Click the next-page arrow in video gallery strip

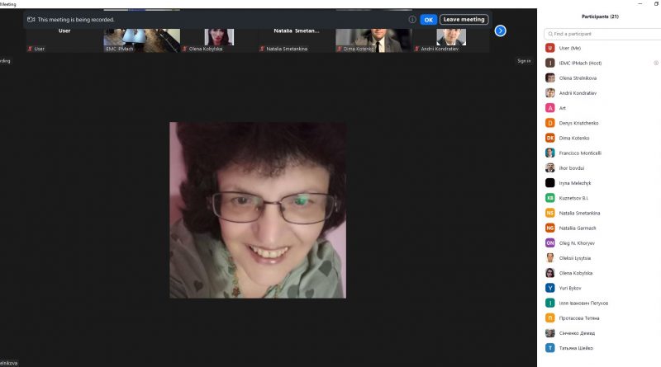pos(500,31)
